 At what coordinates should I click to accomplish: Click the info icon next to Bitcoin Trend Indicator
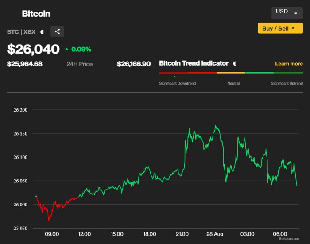(x=235, y=63)
